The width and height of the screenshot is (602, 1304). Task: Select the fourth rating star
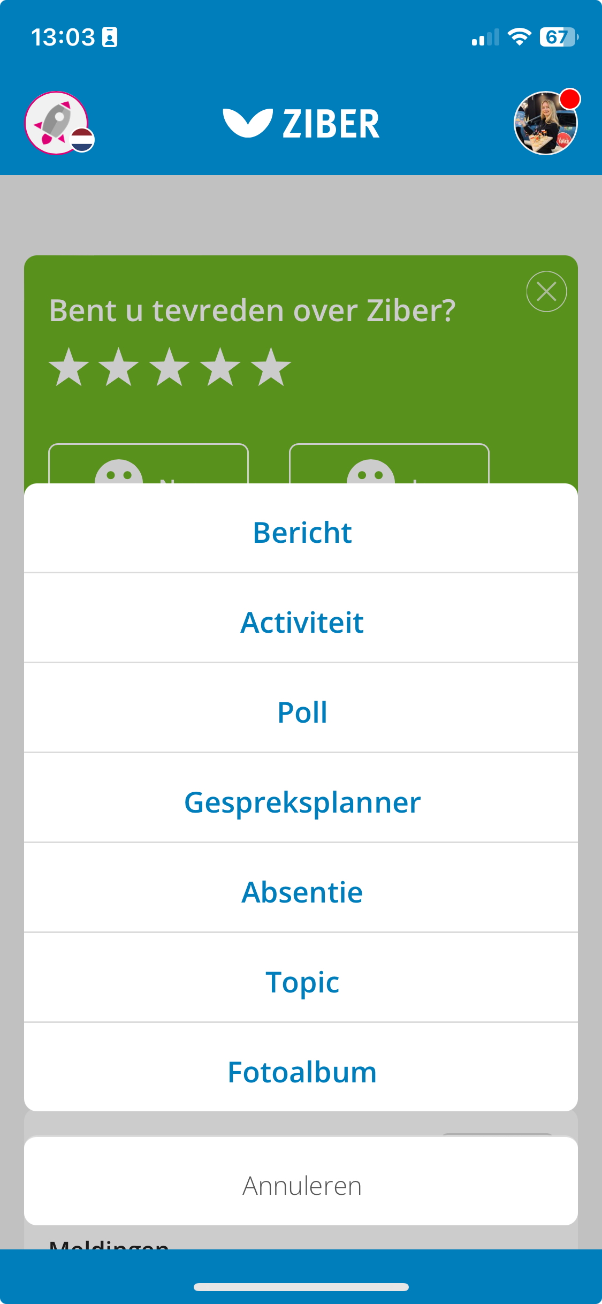220,367
